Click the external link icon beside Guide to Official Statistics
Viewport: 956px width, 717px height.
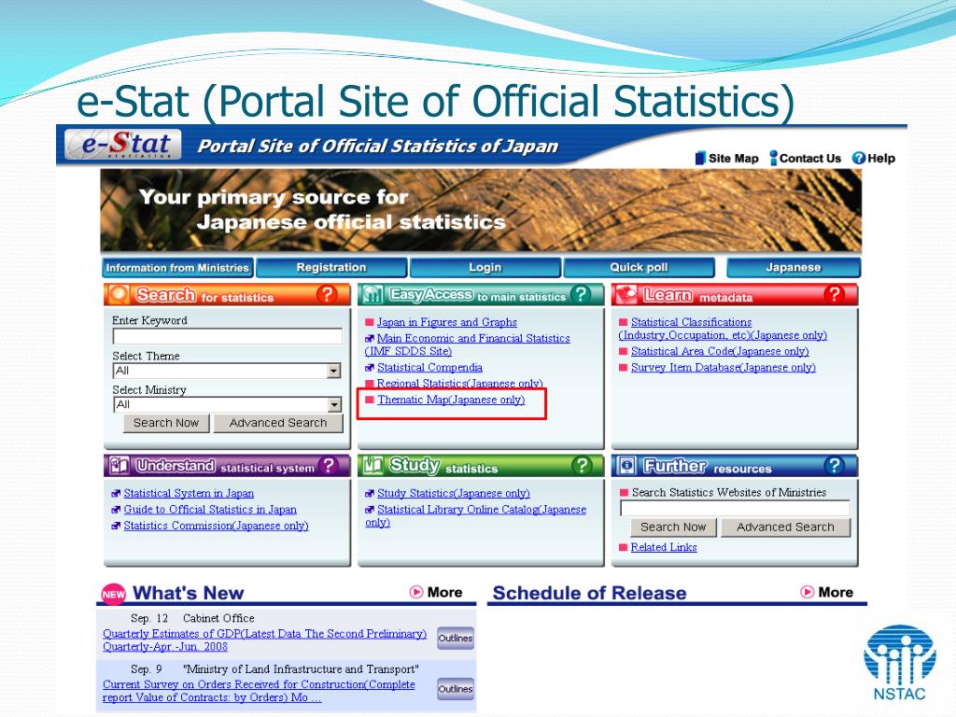point(116,510)
